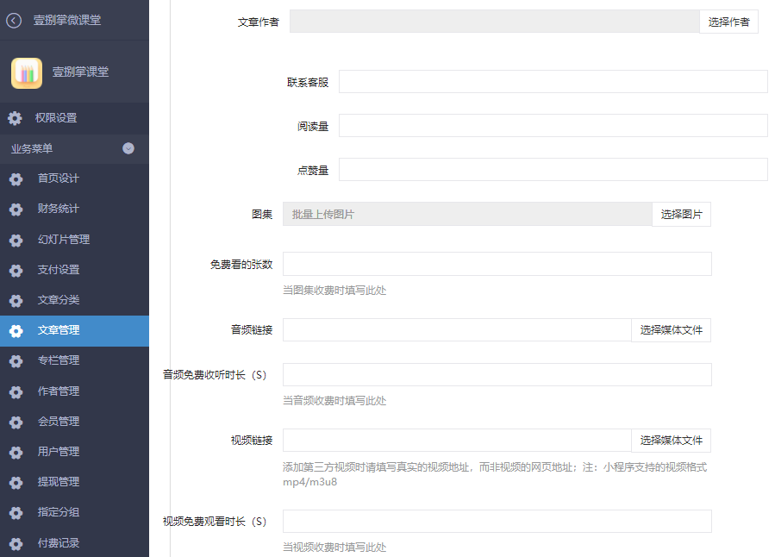Viewport: 775px width, 557px height.
Task: Click the gear icon next to 指定分组
Action: [x=16, y=512]
